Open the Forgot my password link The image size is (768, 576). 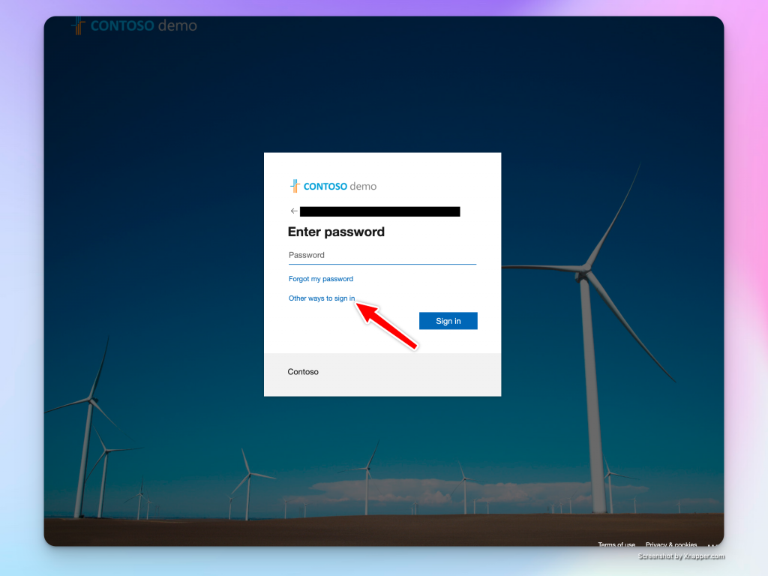point(321,279)
